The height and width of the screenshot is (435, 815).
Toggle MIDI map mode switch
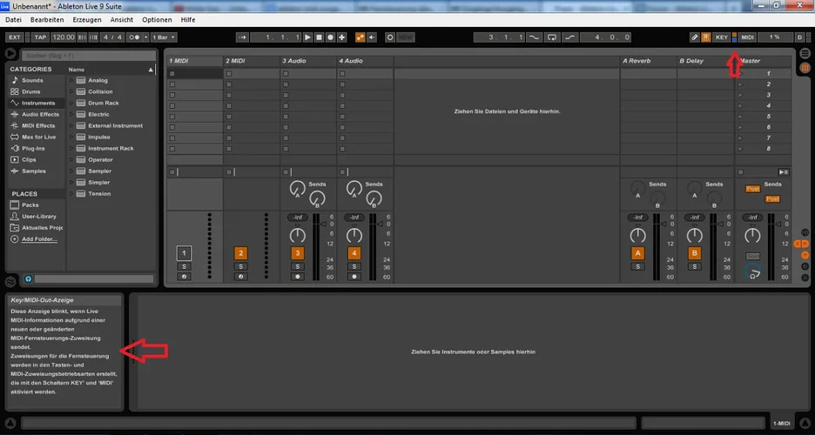[747, 37]
